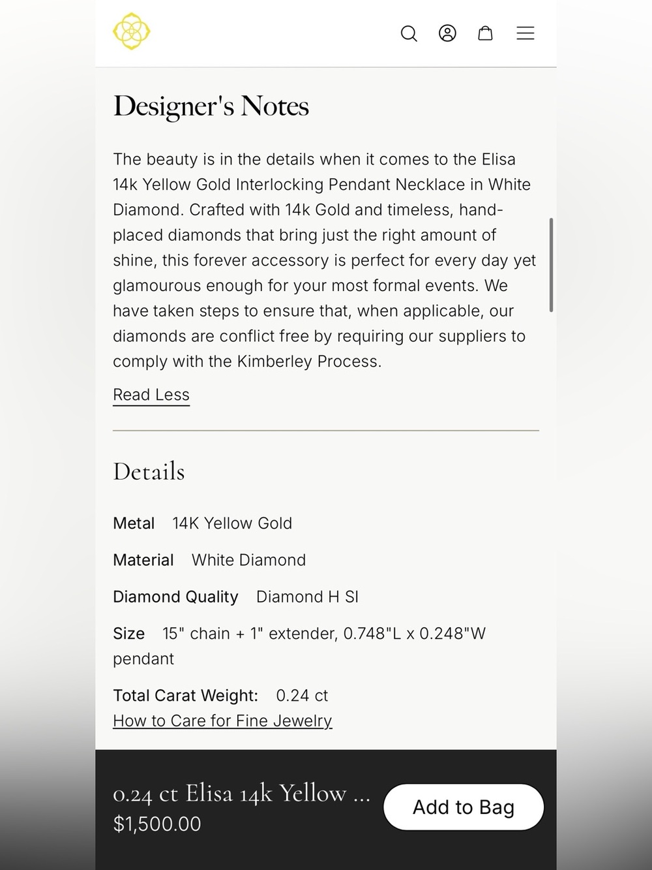The height and width of the screenshot is (870, 652).
Task: Add the Elisa necklace to bag
Action: coord(464,807)
